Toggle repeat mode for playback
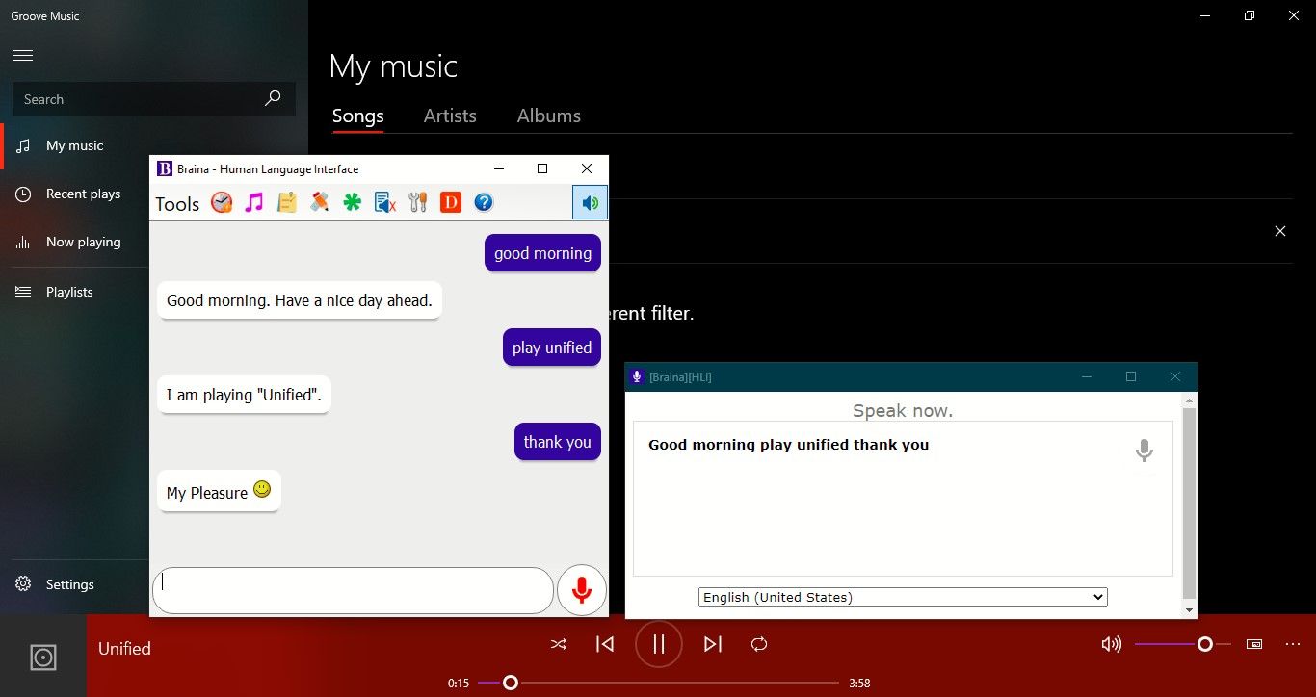Image resolution: width=1316 pixels, height=697 pixels. [x=759, y=644]
